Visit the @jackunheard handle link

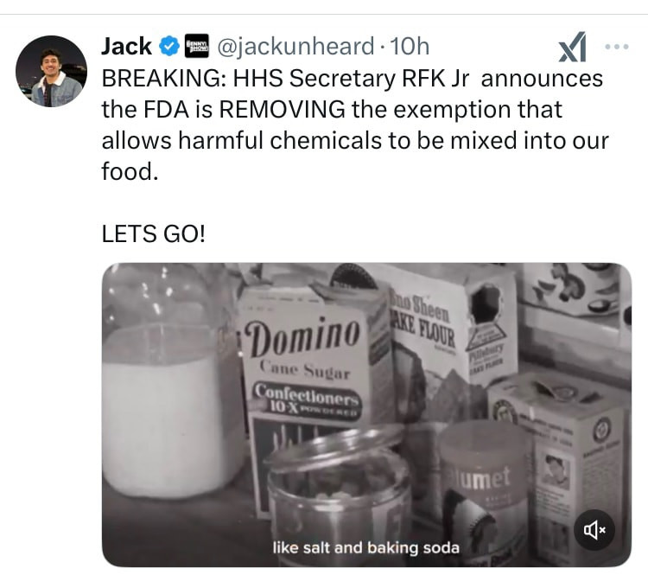pos(295,46)
